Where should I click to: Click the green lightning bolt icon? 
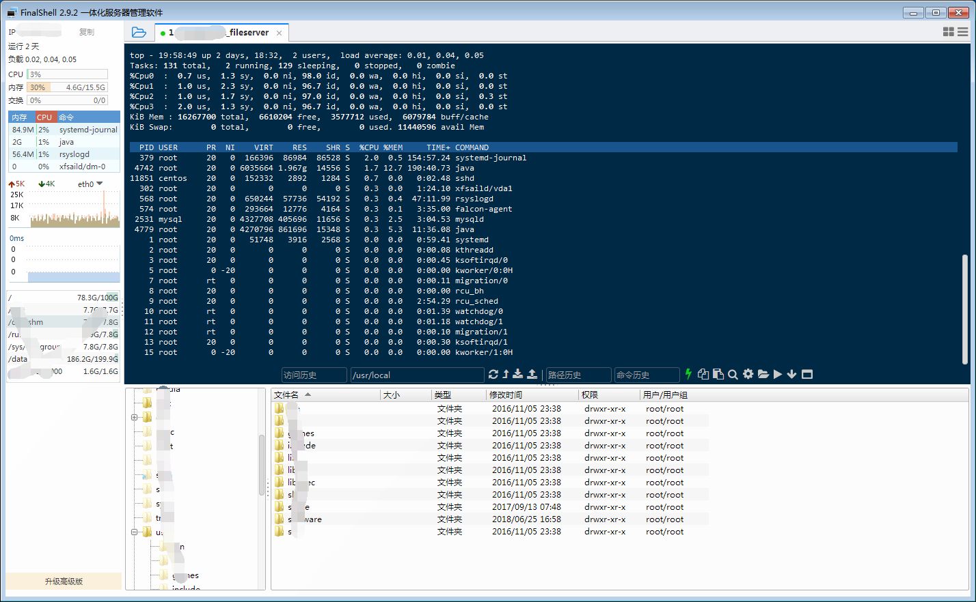(688, 374)
